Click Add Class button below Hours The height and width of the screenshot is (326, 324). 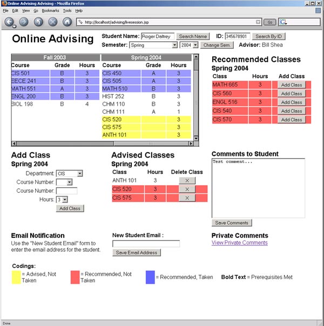70,208
